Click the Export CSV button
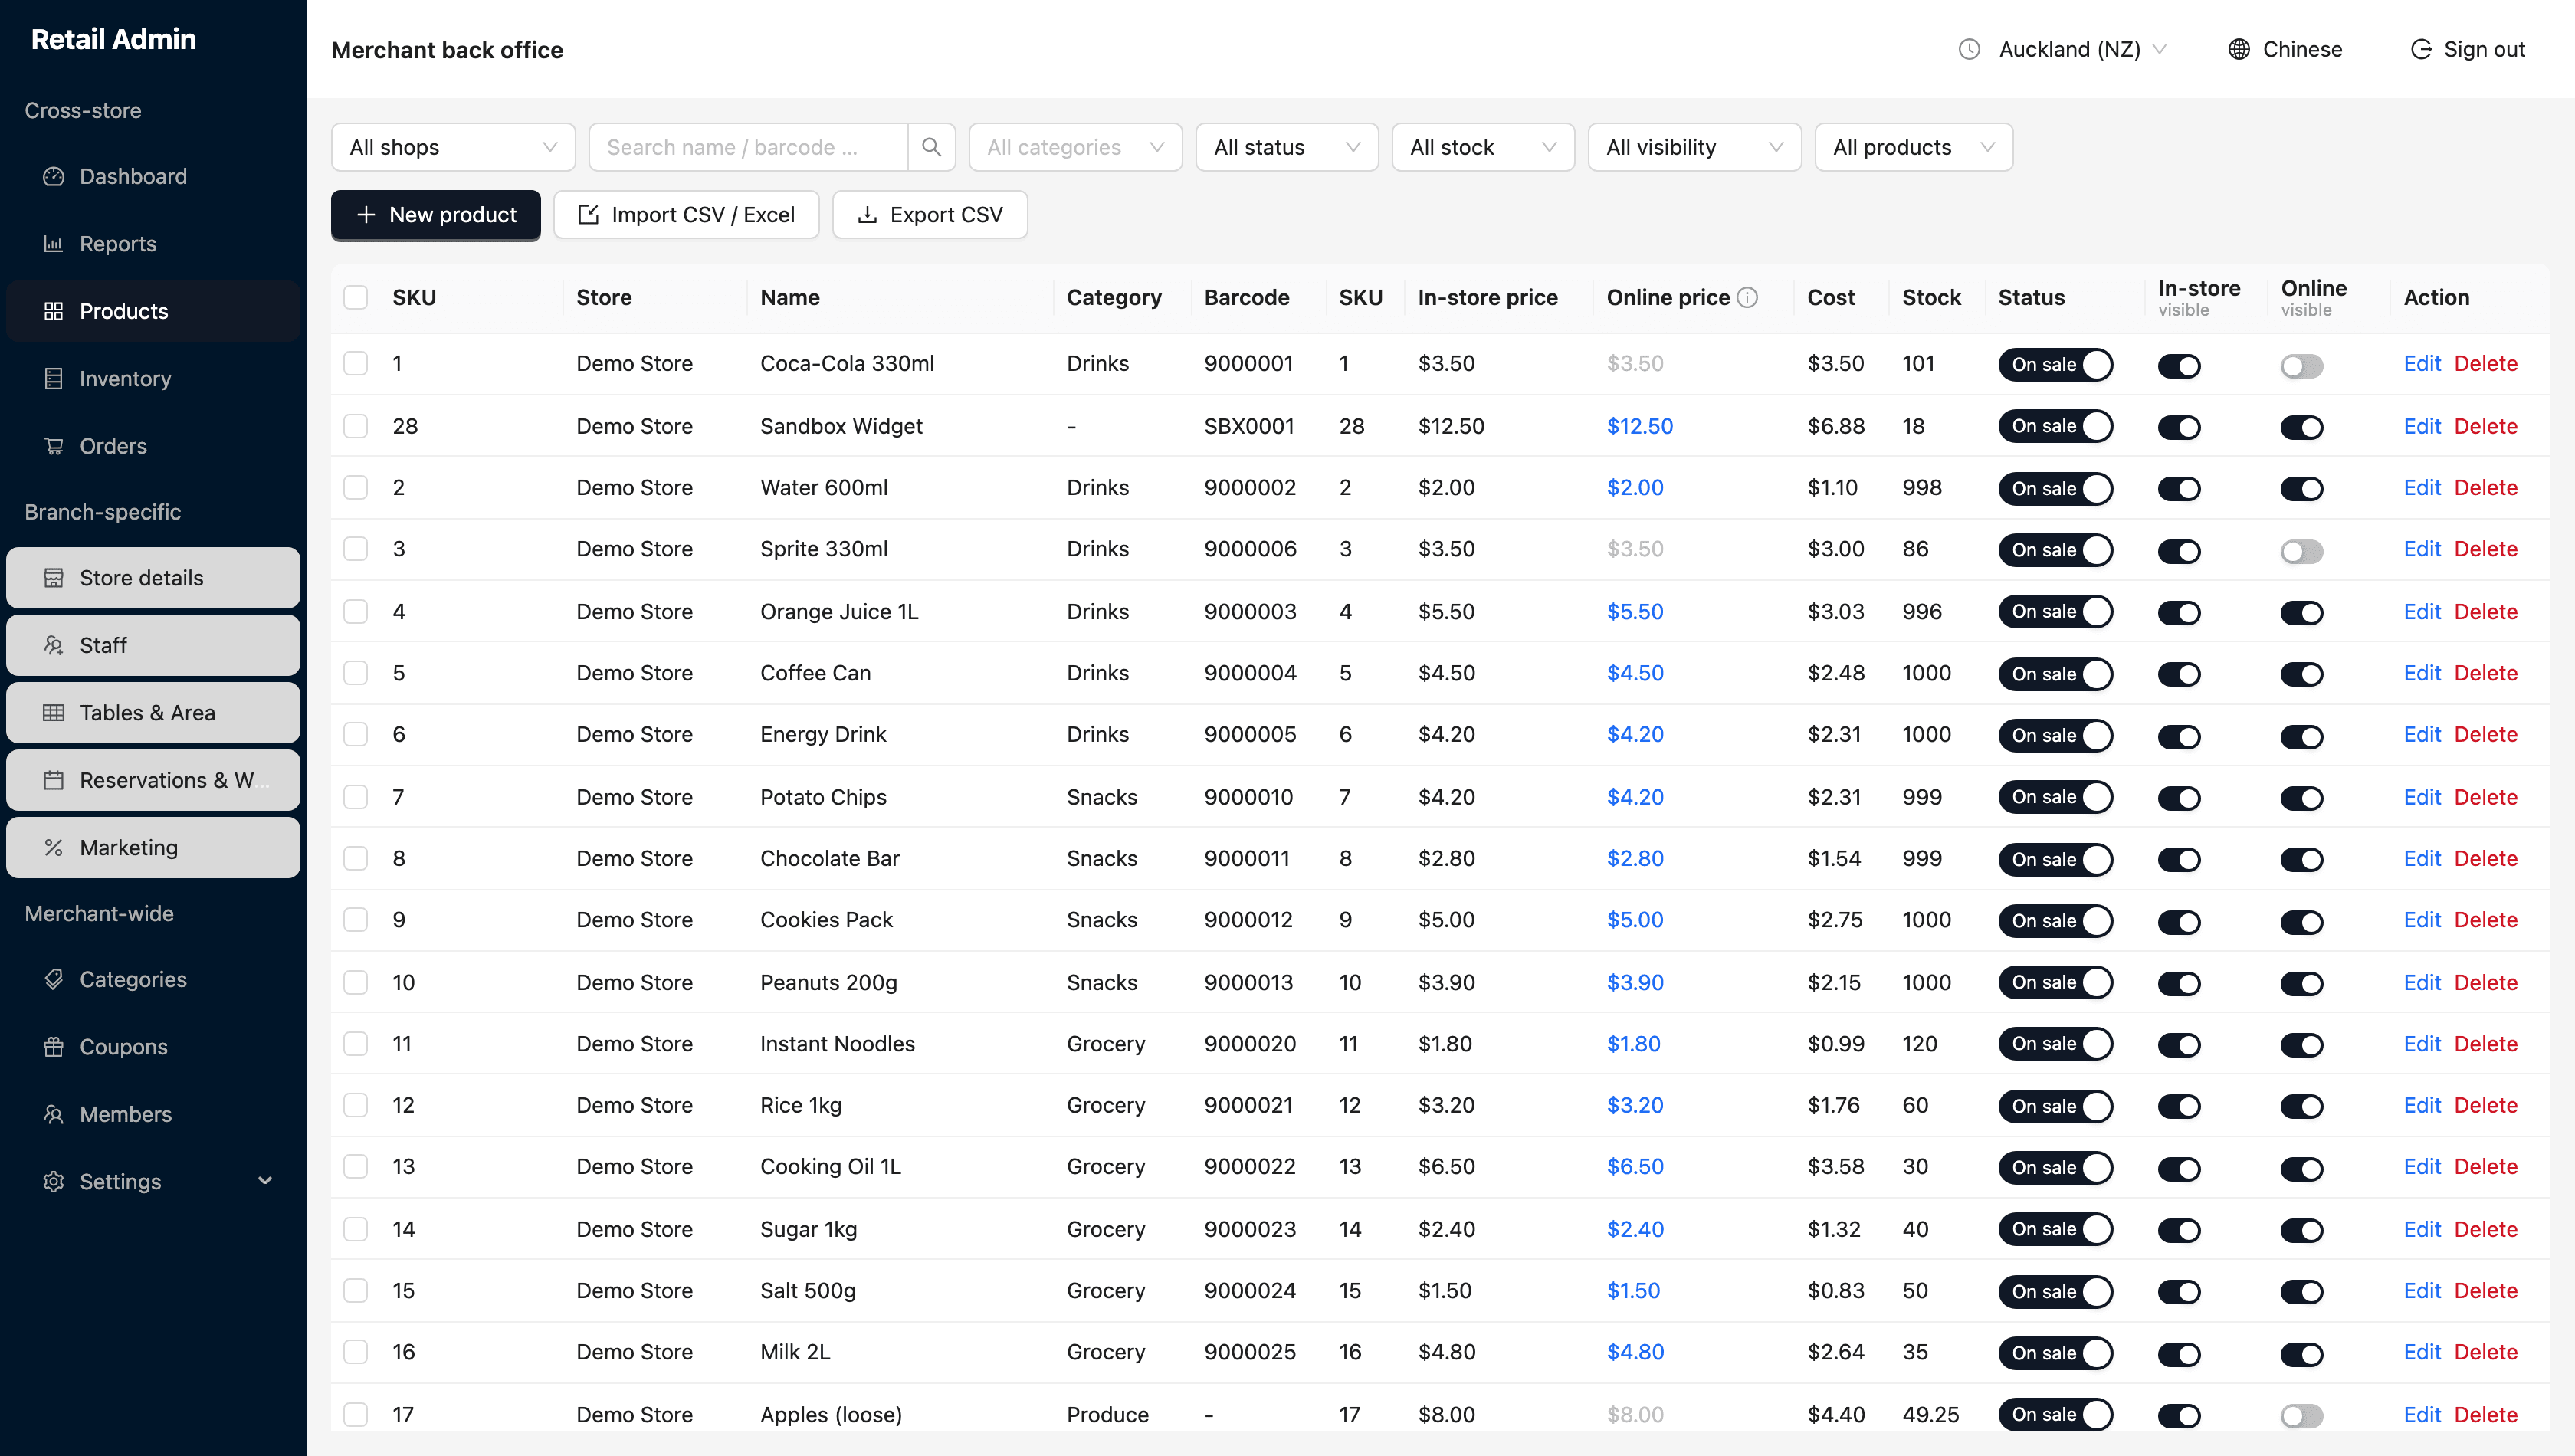2575x1456 pixels. coord(929,215)
